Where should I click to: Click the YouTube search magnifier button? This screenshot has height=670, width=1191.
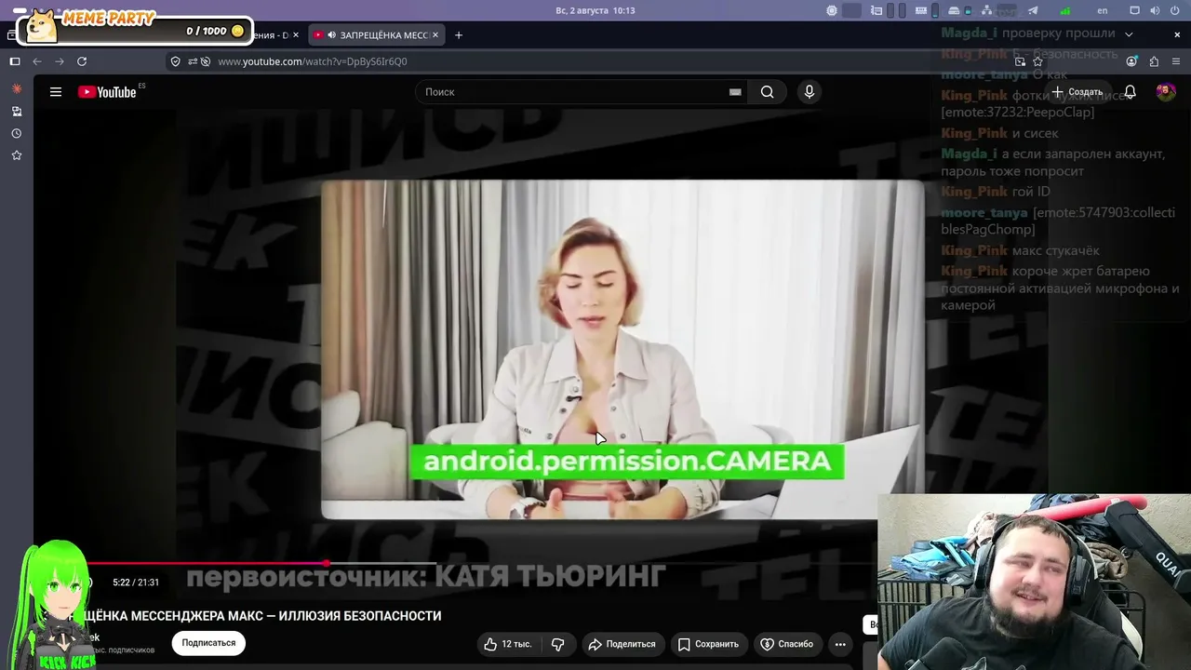click(x=767, y=92)
